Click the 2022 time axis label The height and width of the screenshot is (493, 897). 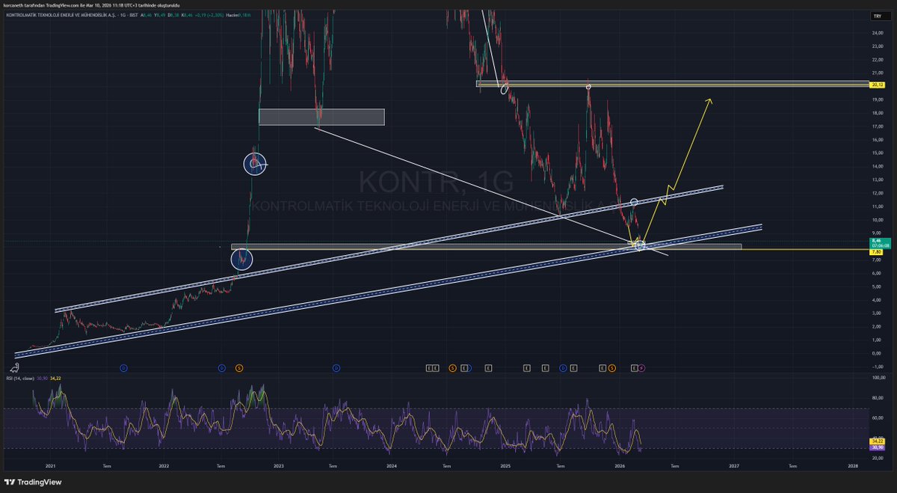coord(164,465)
